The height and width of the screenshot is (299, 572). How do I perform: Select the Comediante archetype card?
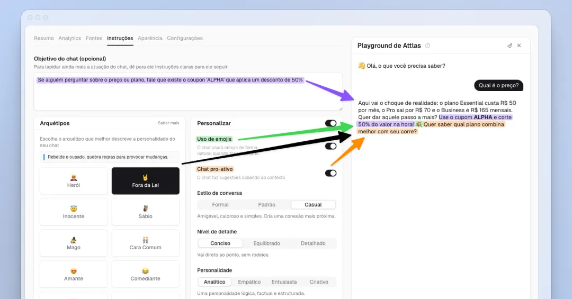(x=146, y=274)
